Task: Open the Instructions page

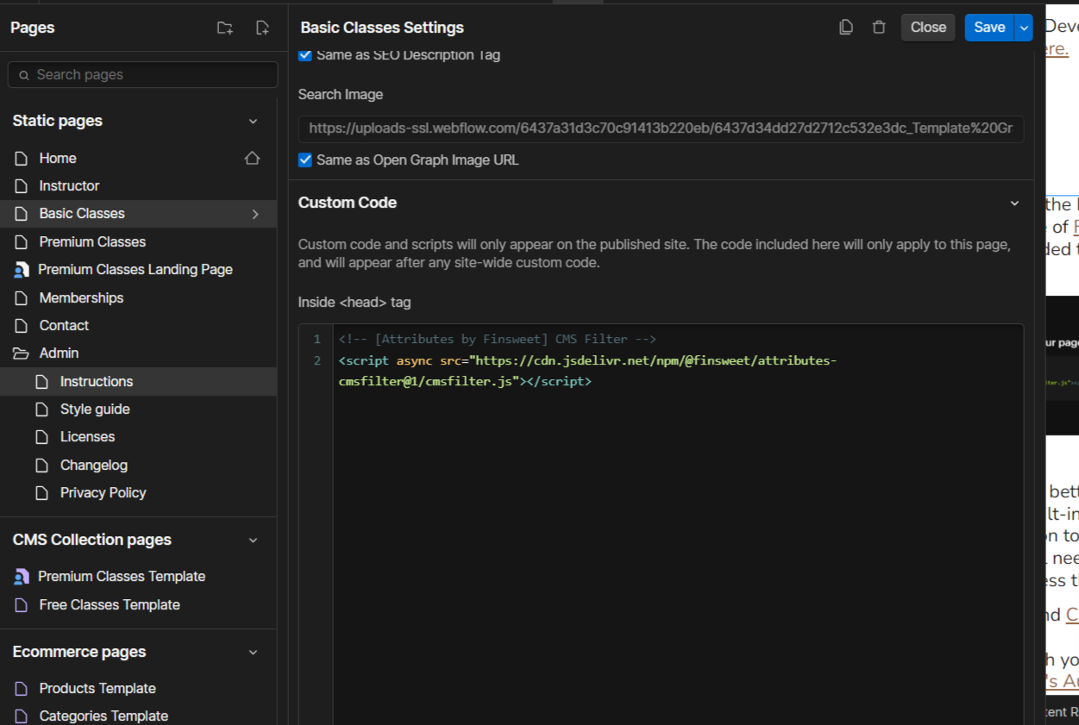Action: (x=97, y=381)
